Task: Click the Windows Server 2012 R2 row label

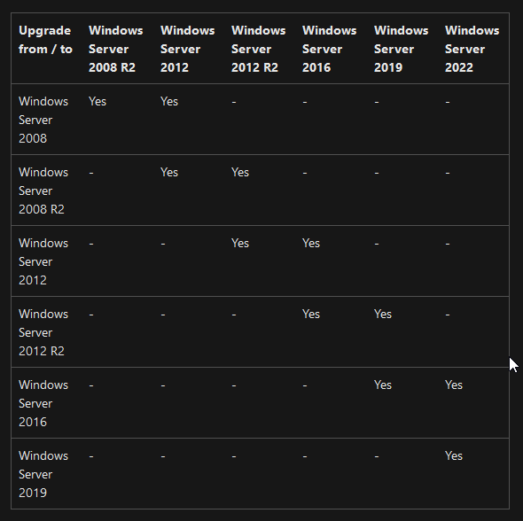Action: [43, 332]
